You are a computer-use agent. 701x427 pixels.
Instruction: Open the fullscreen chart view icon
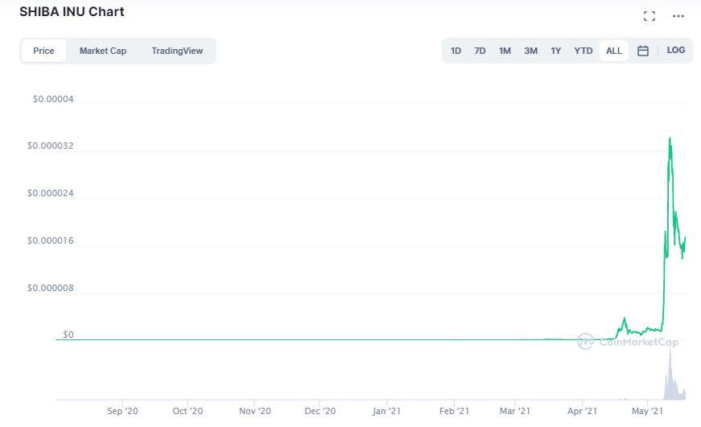coord(649,16)
